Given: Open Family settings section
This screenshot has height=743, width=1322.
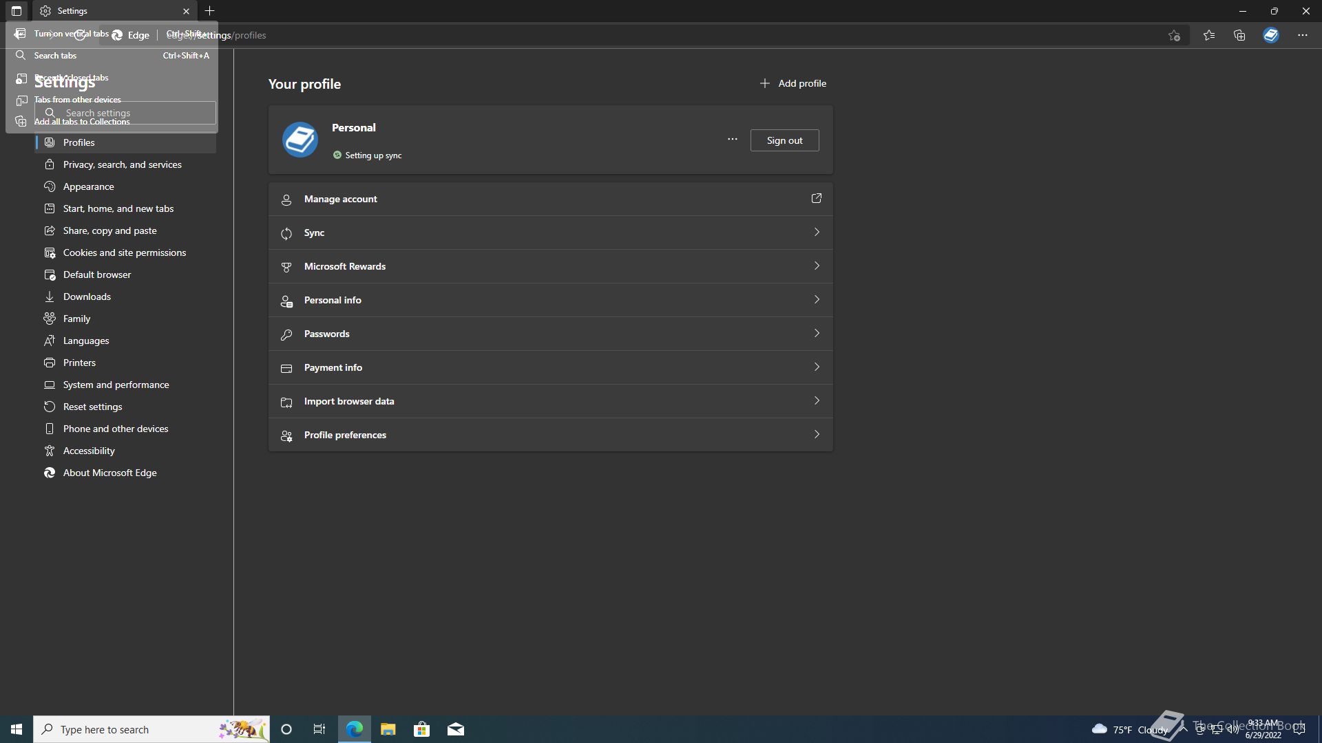Looking at the screenshot, I should point(126,319).
